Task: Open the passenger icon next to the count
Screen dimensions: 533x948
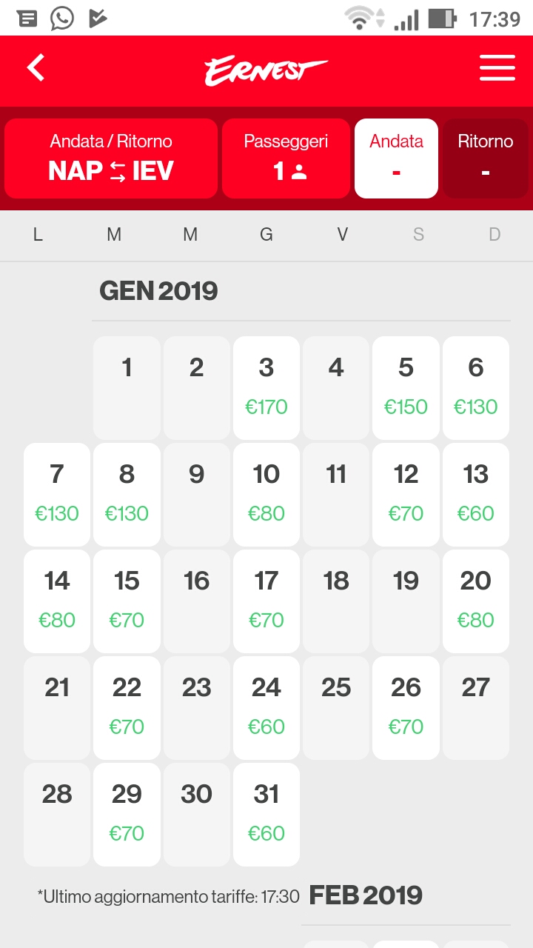Action: (x=301, y=172)
